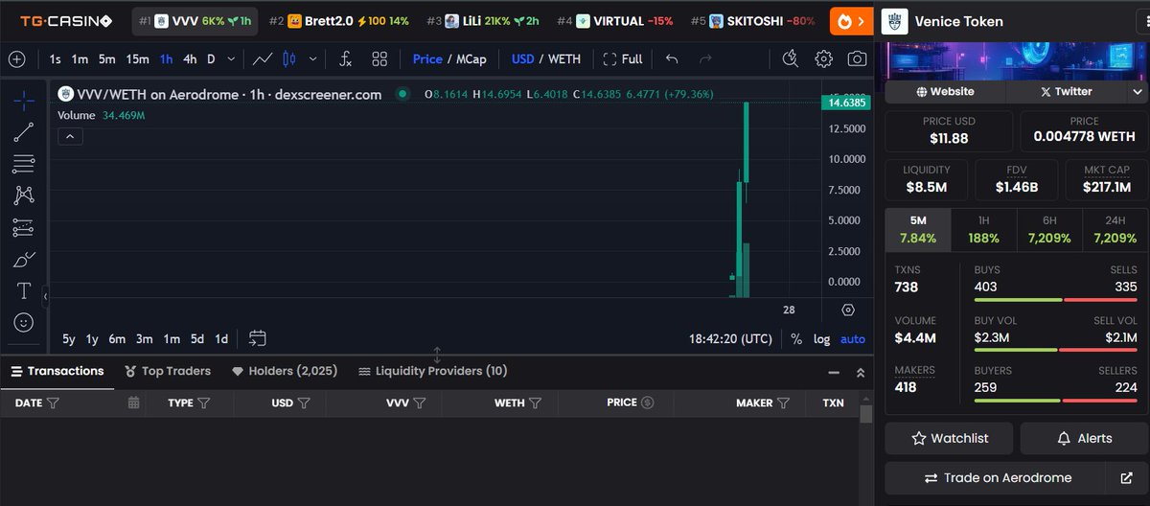The image size is (1150, 506).
Task: Open the TYPE column filter
Action: click(203, 403)
